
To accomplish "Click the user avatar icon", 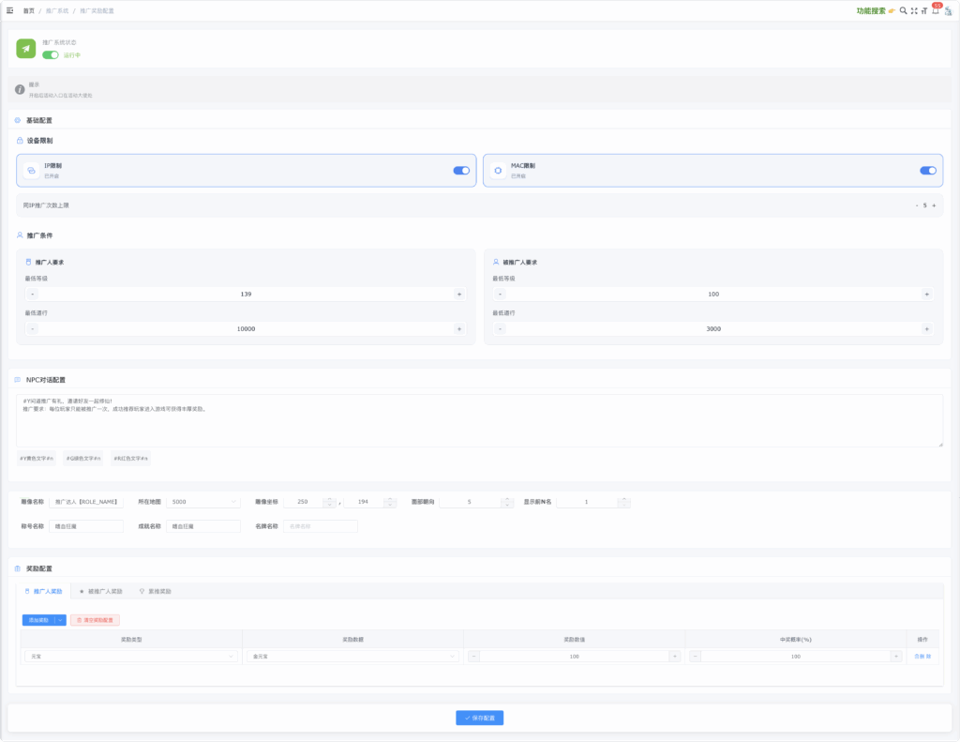I will pyautogui.click(x=948, y=10).
